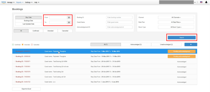
Task: Click Acknowledged status of booking 79309971
Action: tap(182, 62)
